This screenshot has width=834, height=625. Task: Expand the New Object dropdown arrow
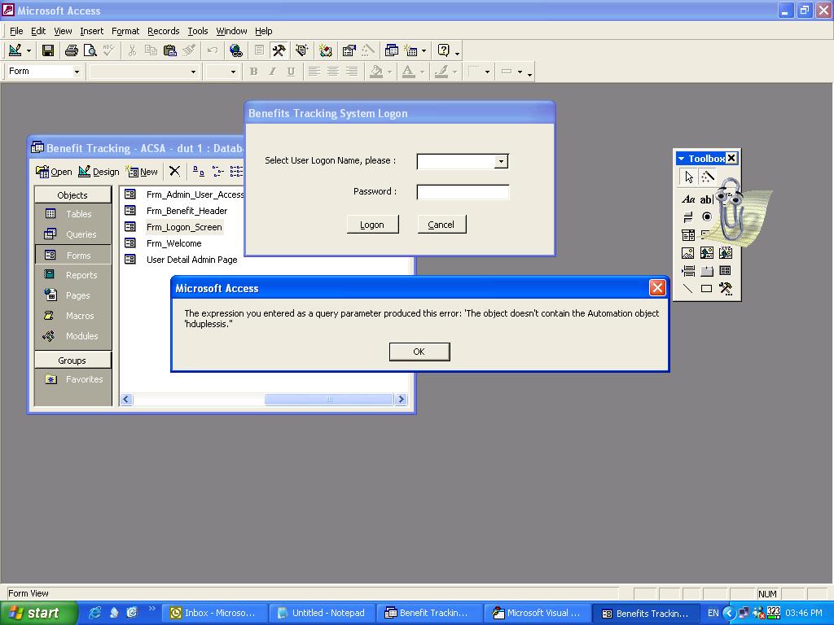tap(424, 51)
